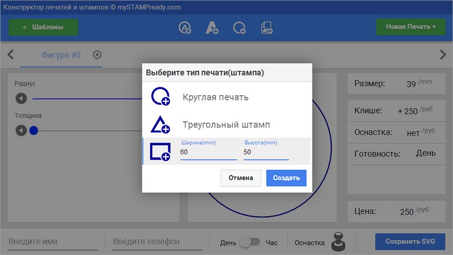Click the Отмена button
This screenshot has width=453, height=255.
pos(241,178)
